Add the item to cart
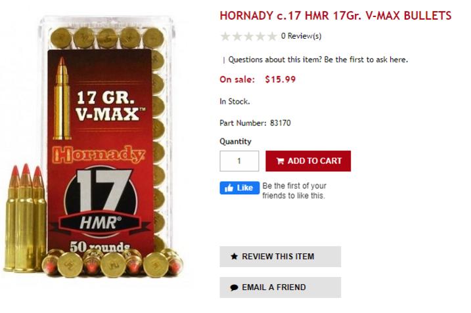The width and height of the screenshot is (471, 313). (x=308, y=161)
